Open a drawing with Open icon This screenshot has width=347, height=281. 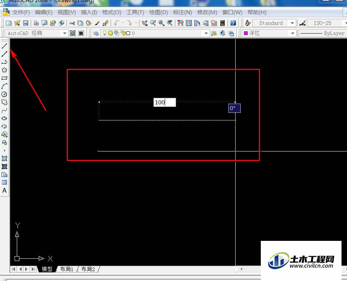pos(17,23)
